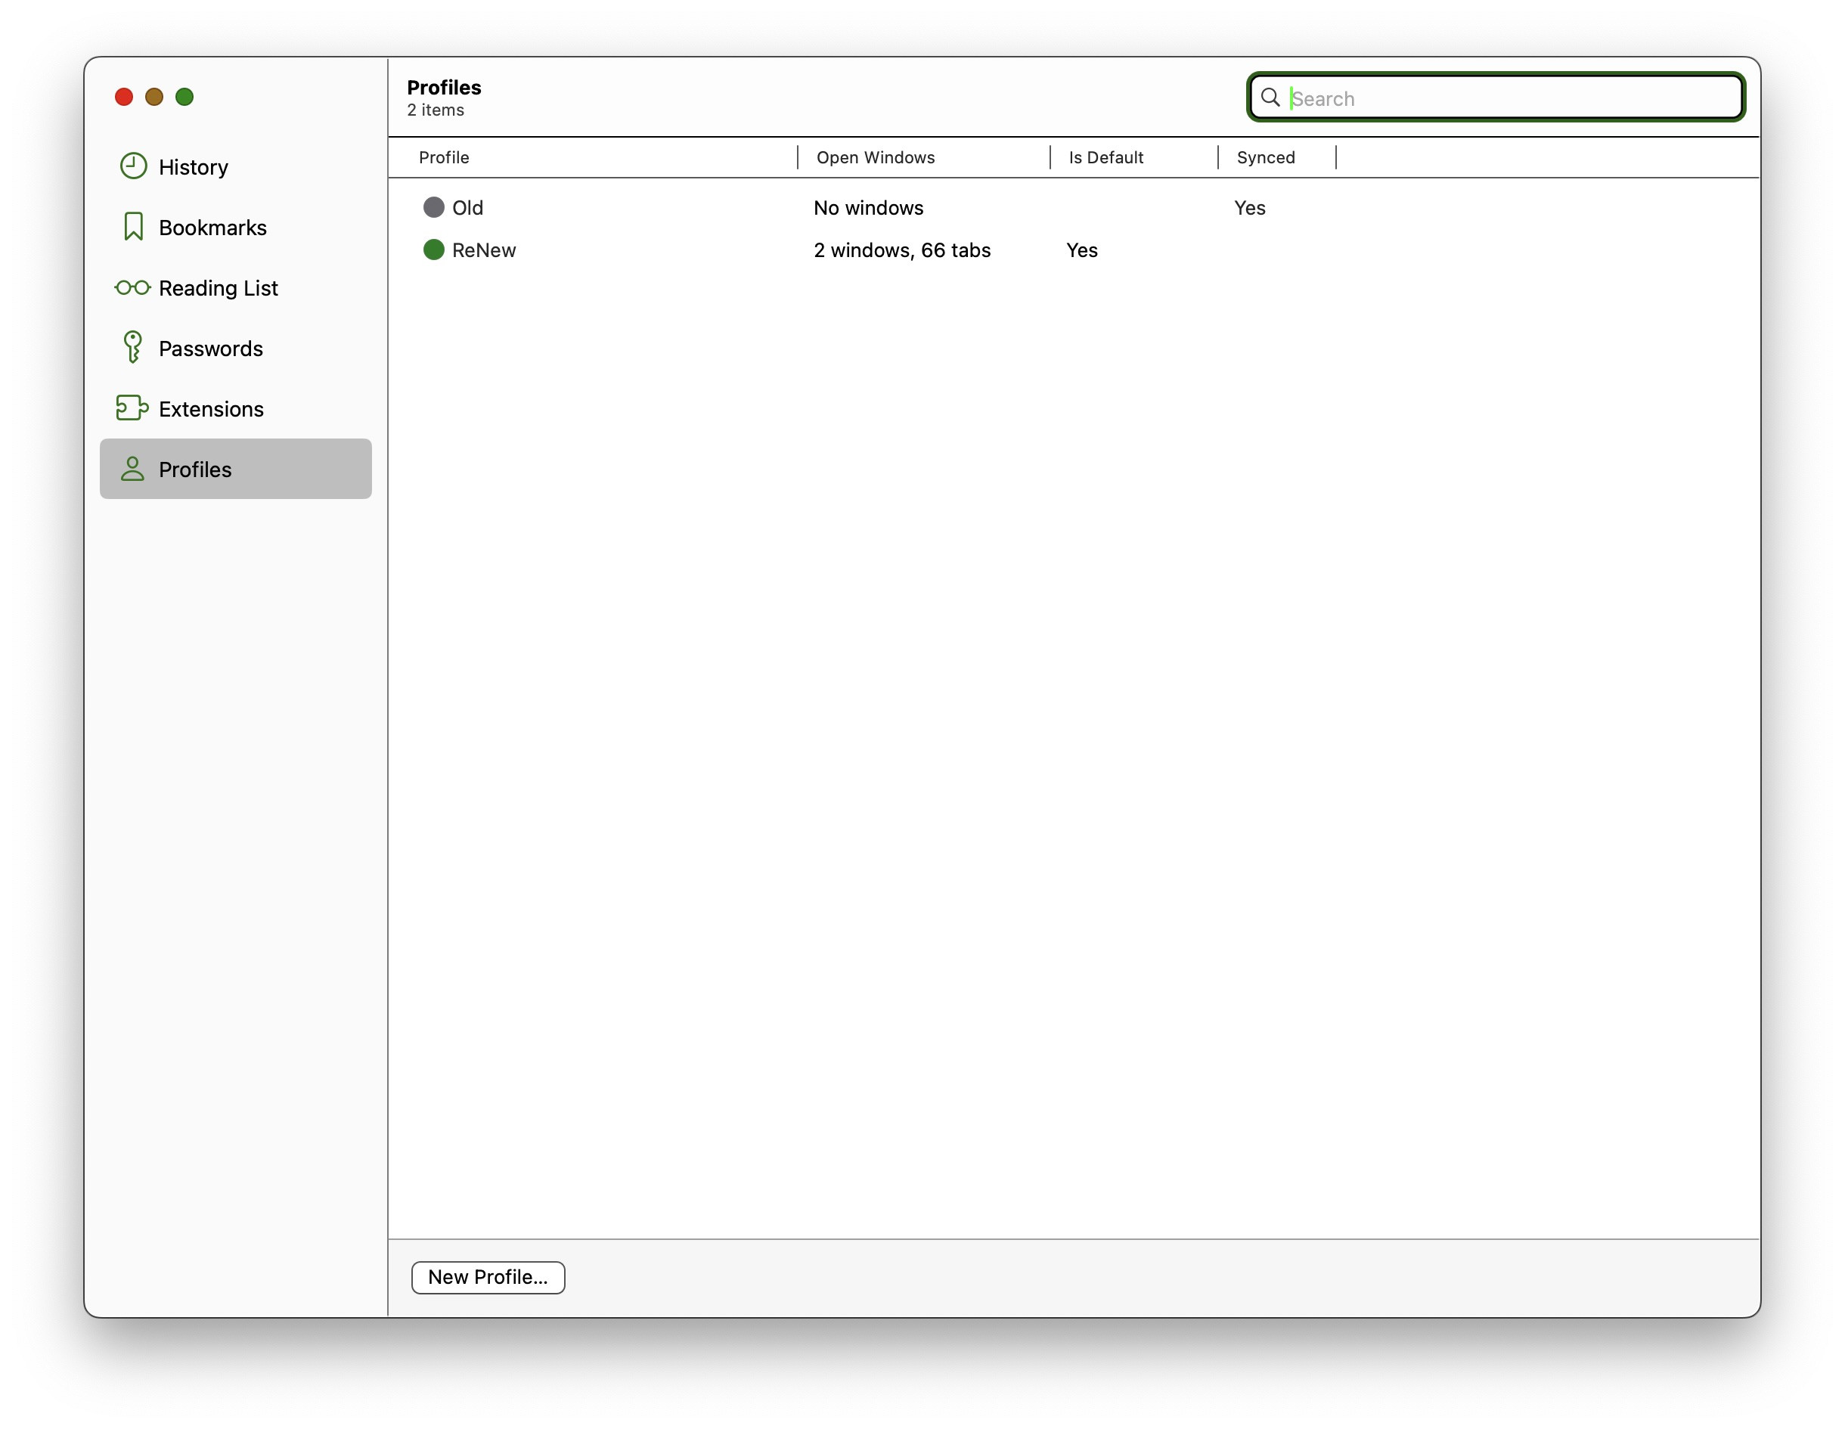
Task: Click the History clock icon
Action: 134,166
